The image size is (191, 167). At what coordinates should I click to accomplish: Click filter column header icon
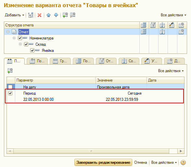[x=153, y=25]
